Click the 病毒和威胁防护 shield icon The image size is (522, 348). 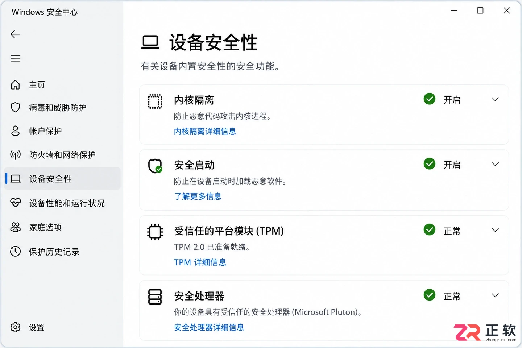tap(15, 108)
